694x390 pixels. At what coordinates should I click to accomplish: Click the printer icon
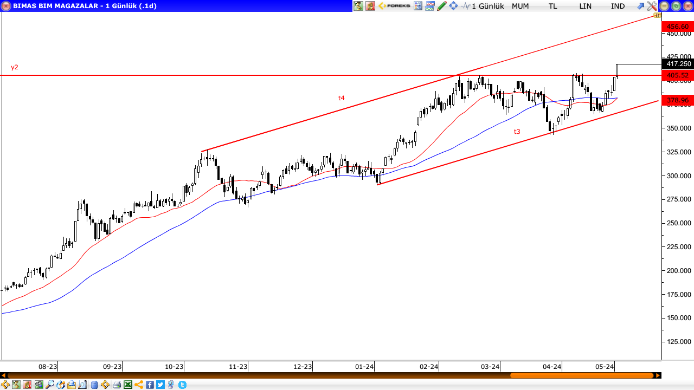coord(117,385)
